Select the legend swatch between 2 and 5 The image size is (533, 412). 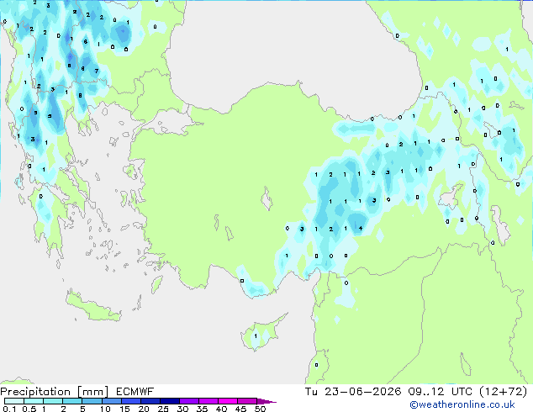(72, 401)
